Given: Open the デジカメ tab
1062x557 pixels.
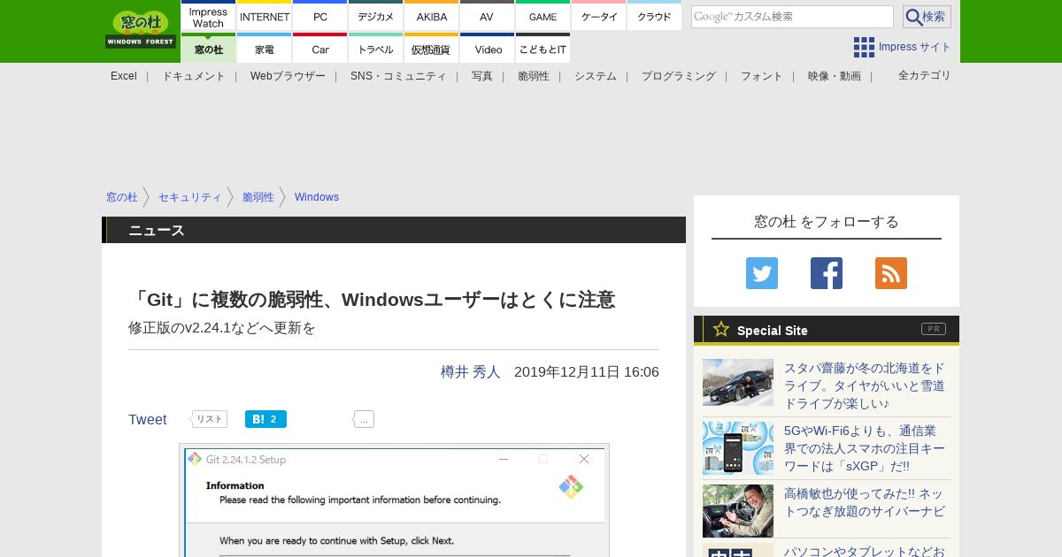Looking at the screenshot, I should pyautogui.click(x=376, y=17).
